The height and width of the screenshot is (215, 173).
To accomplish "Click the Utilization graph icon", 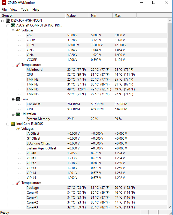I will (x=18, y=114).
